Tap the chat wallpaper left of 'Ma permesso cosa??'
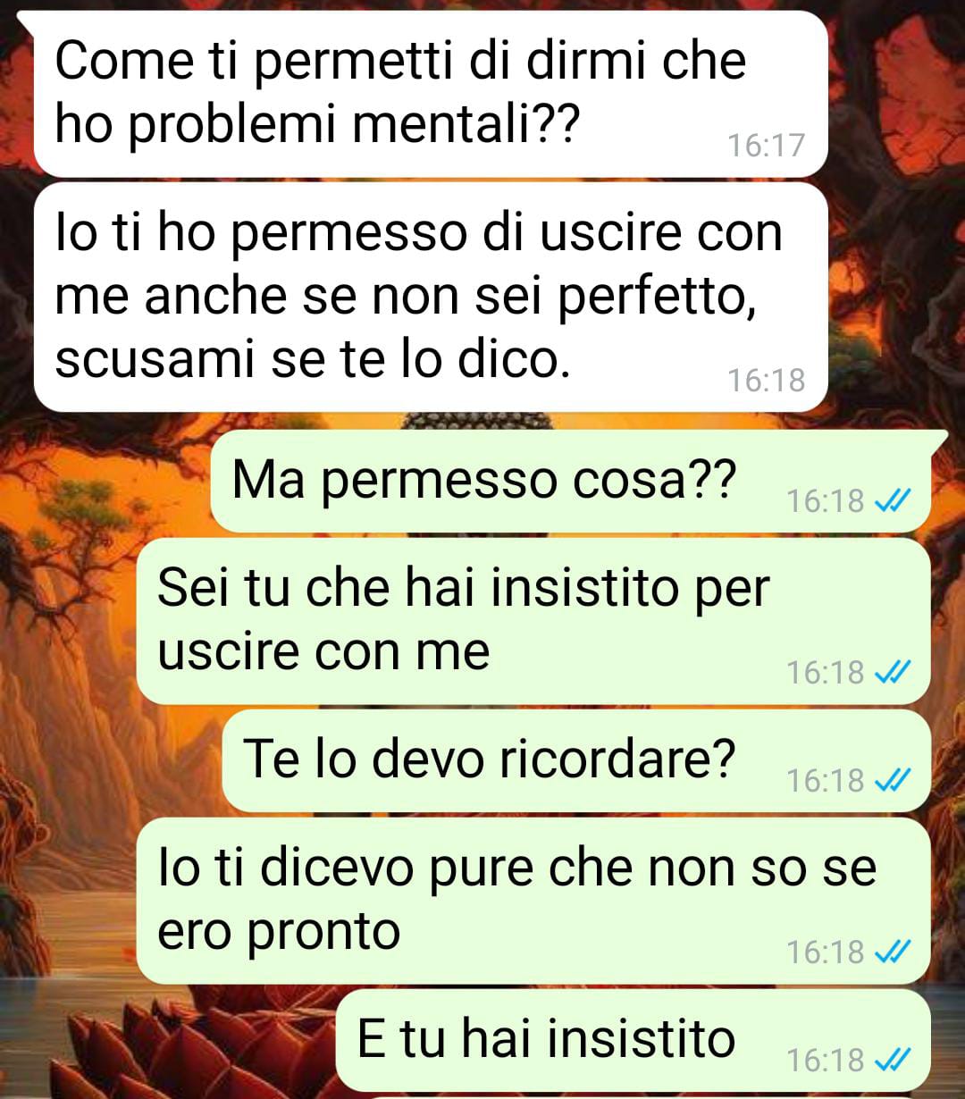This screenshot has width=965, height=1099. (x=105, y=482)
